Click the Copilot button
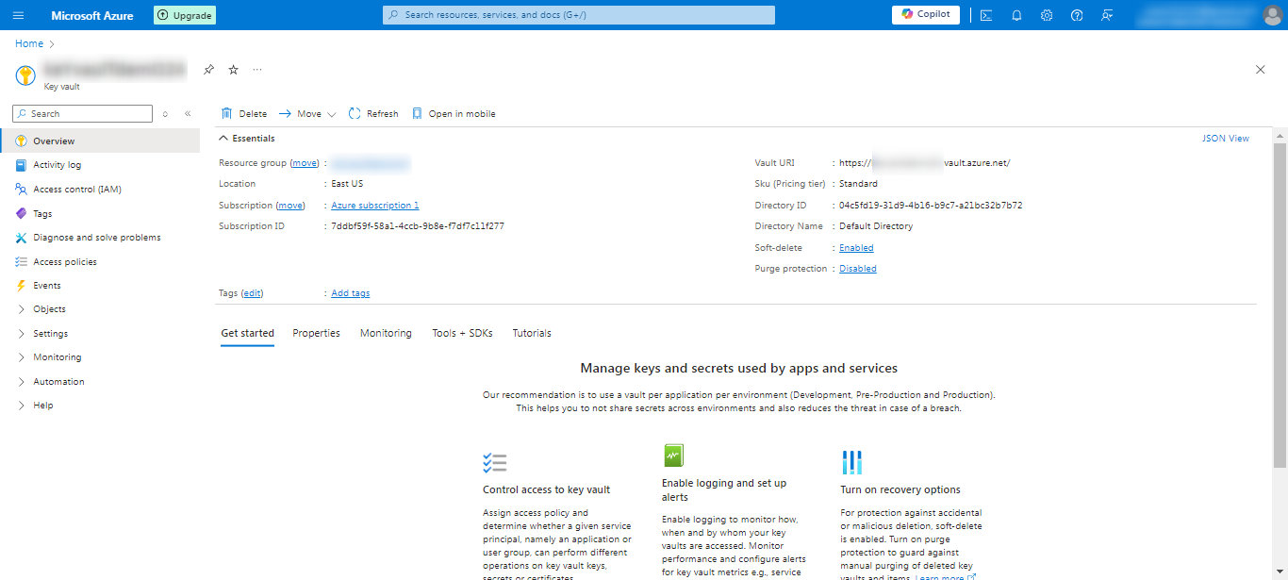This screenshot has width=1288, height=580. [925, 15]
